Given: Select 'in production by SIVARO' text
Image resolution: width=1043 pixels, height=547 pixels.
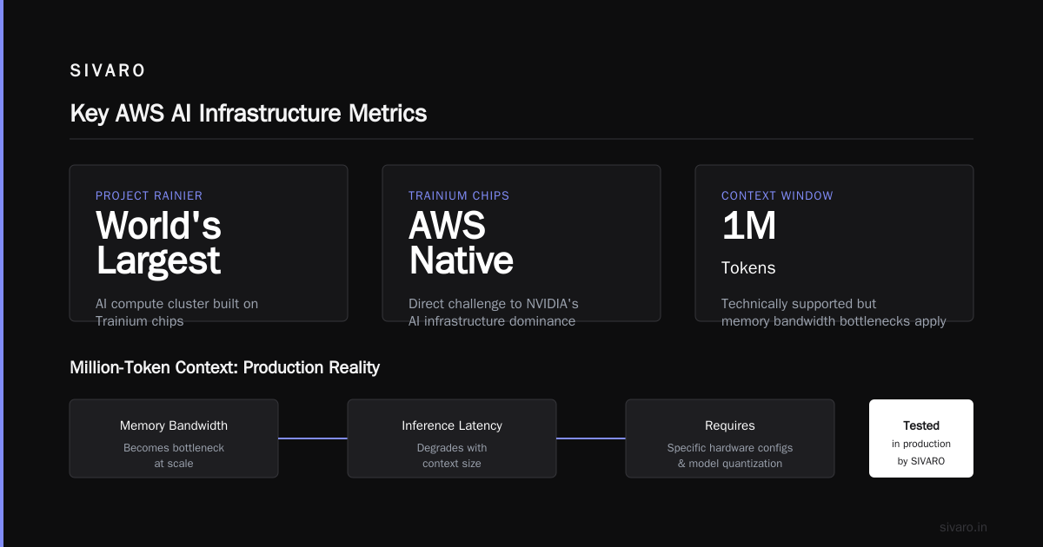Looking at the screenshot, I should point(921,452).
